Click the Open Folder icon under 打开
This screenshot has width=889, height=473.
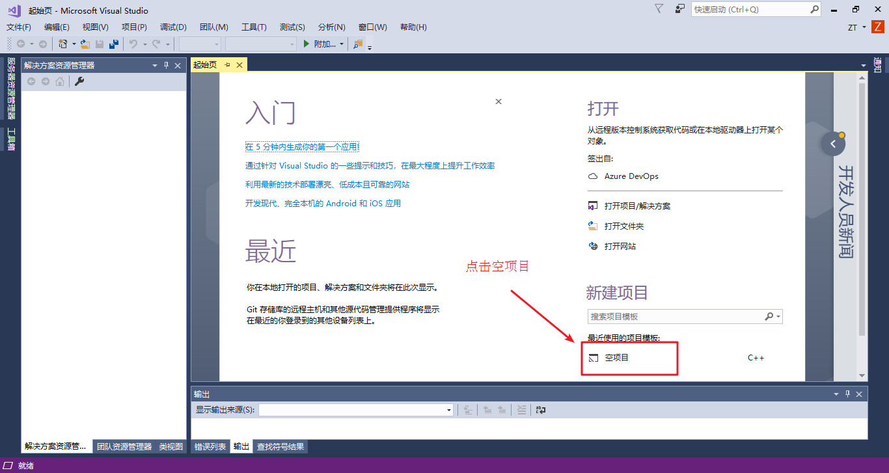coord(593,226)
